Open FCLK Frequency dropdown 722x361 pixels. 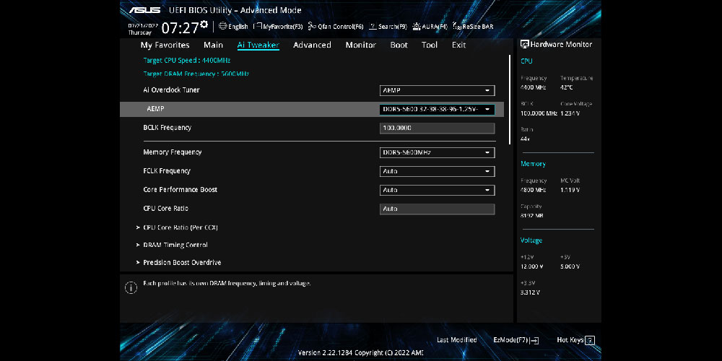[437, 171]
